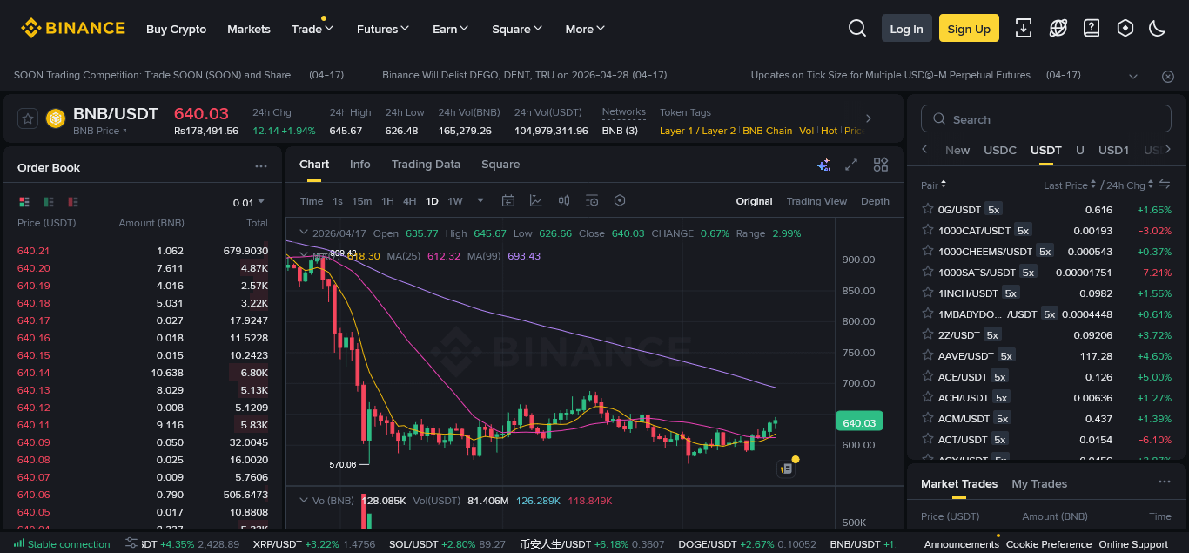Open the chart toolbar hexagon settings icon
The width and height of the screenshot is (1189, 553).
620,200
